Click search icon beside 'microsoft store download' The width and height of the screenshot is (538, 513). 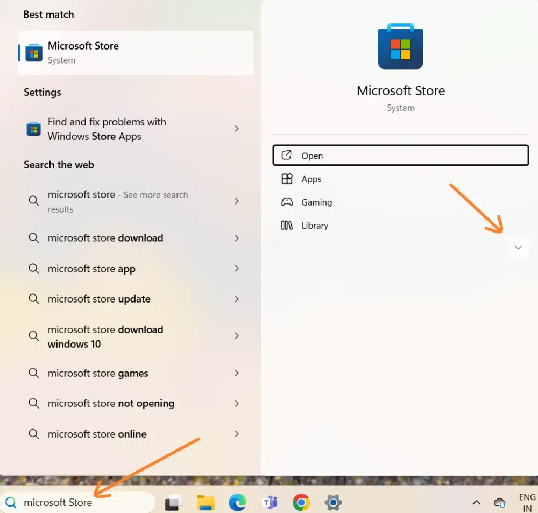(x=33, y=238)
